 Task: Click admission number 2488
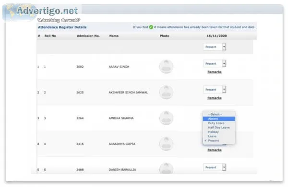pos(80,170)
